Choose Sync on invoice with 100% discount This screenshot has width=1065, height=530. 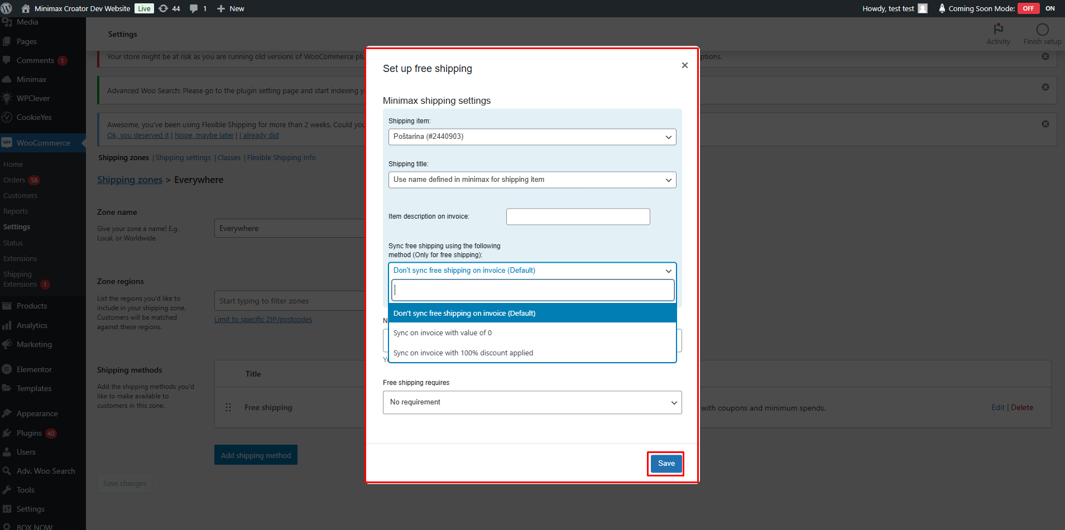pyautogui.click(x=463, y=353)
